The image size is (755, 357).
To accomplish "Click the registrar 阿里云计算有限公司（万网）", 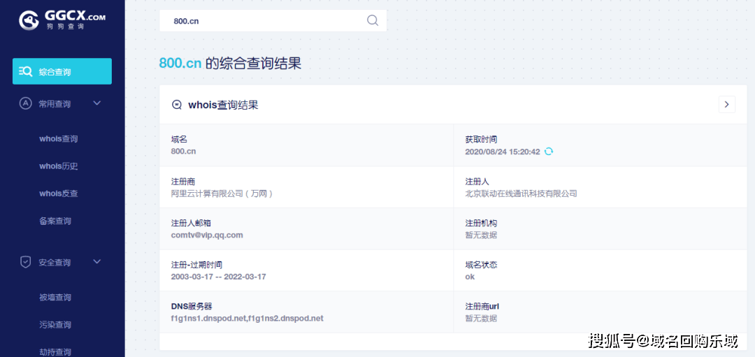I will tap(222, 194).
